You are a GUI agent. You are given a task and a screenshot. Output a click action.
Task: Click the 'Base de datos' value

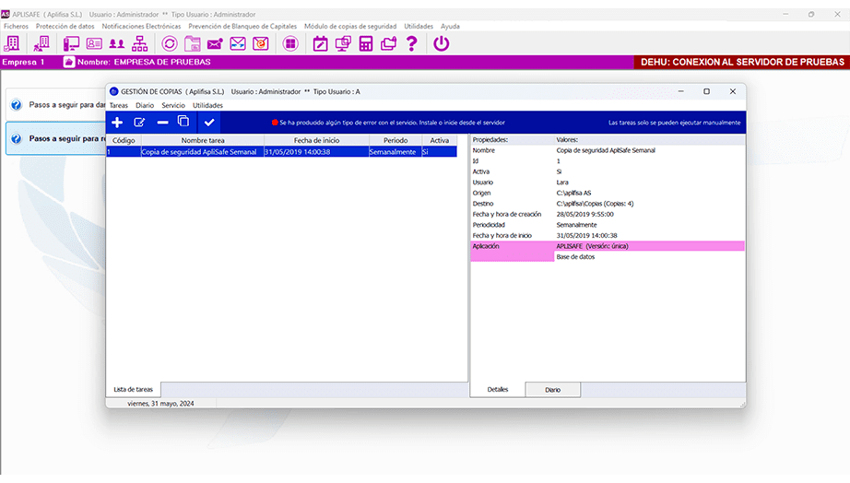pyautogui.click(x=575, y=257)
